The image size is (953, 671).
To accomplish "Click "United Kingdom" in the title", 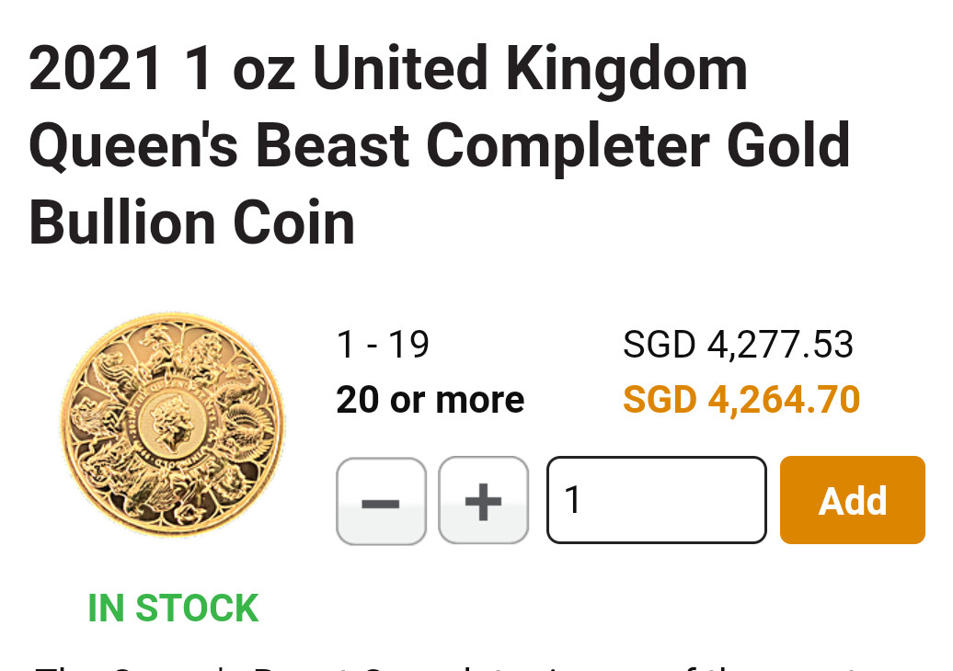I will click(530, 69).
